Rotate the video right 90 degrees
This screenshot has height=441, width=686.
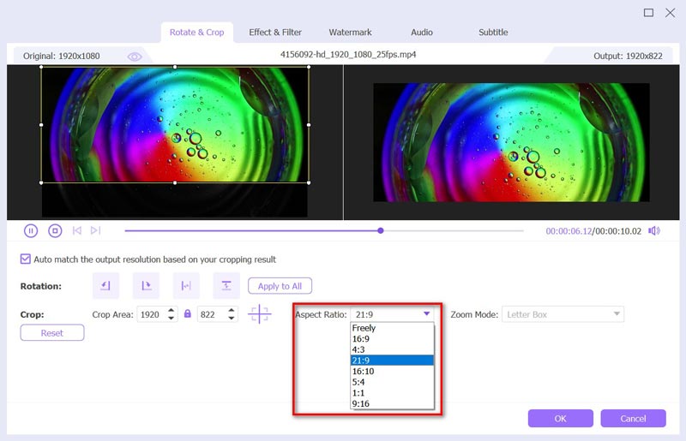tap(146, 286)
